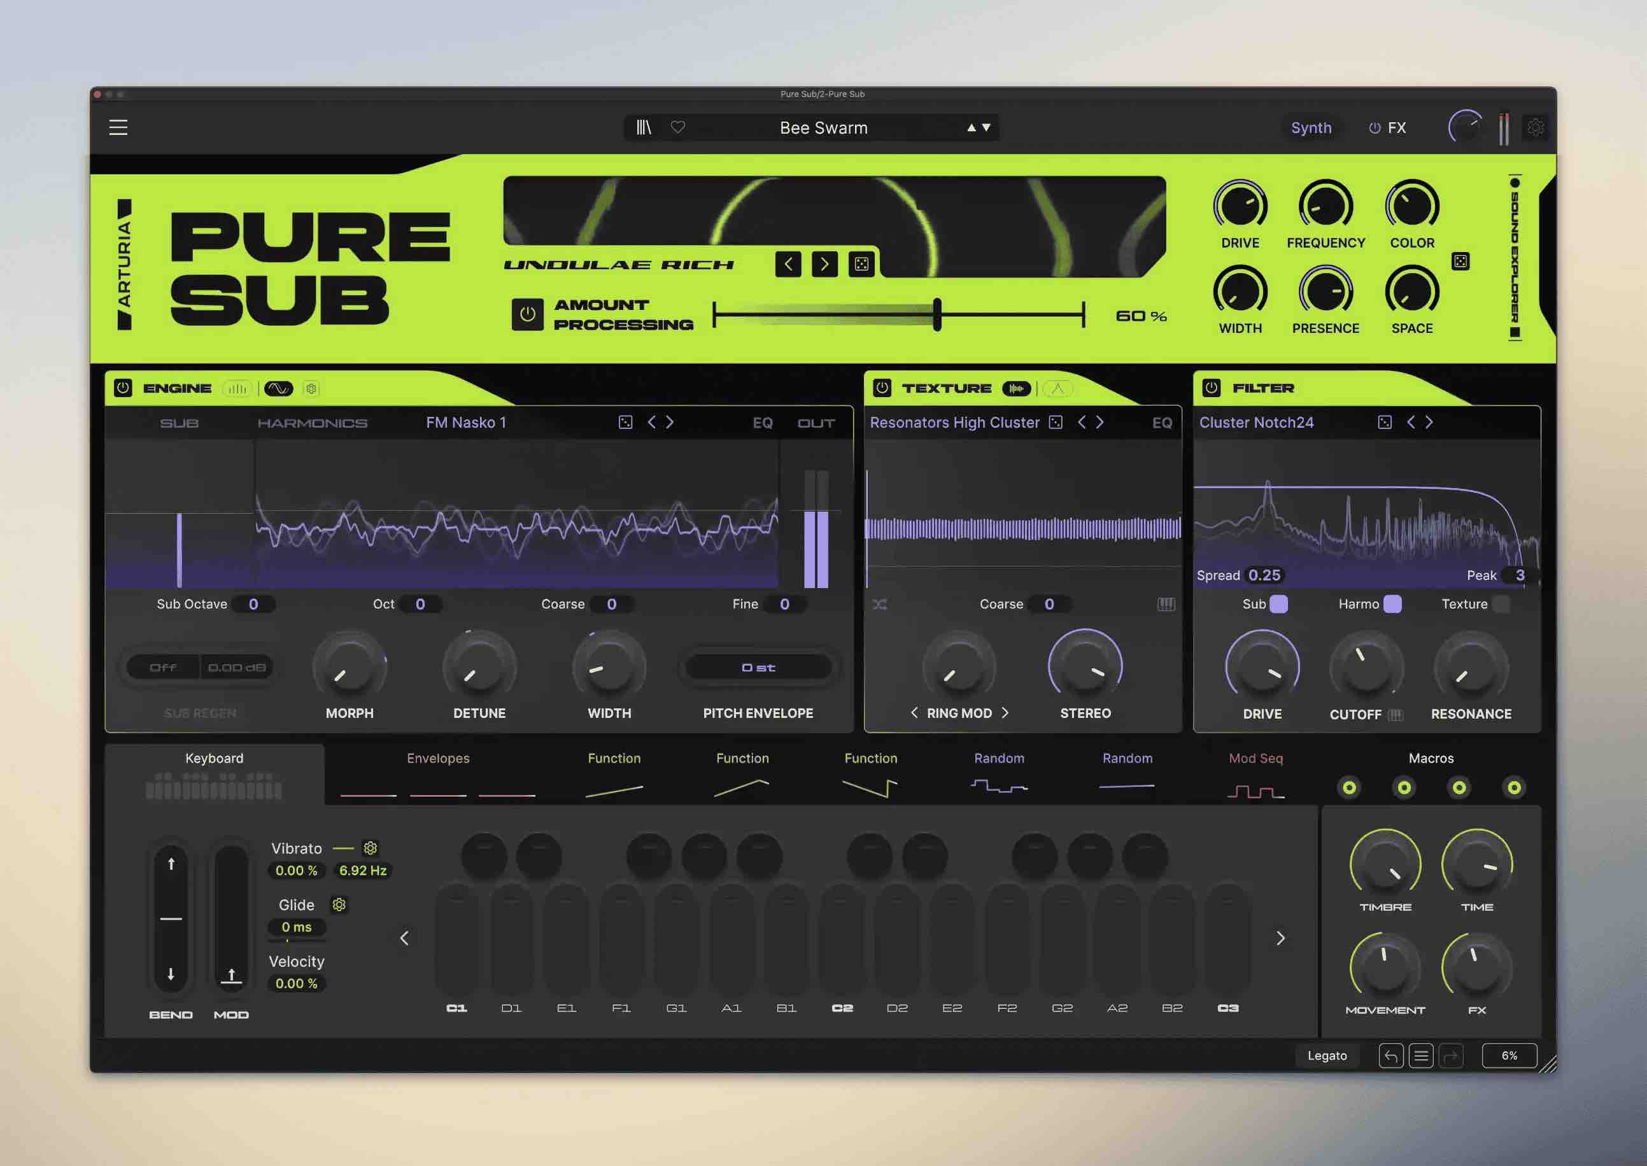Select the Engine sine wave mode icon
Screen dimensions: 1647x1166
[x=279, y=388]
